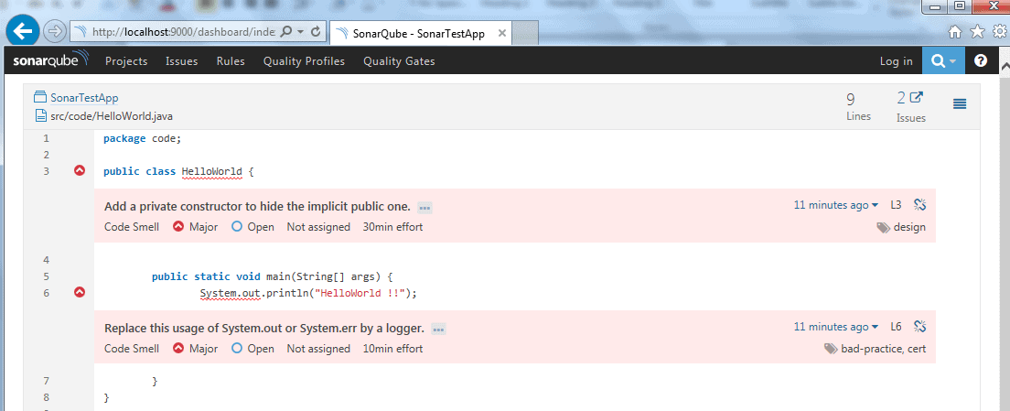Click 10min effort label
Image resolution: width=1010 pixels, height=411 pixels.
392,349
